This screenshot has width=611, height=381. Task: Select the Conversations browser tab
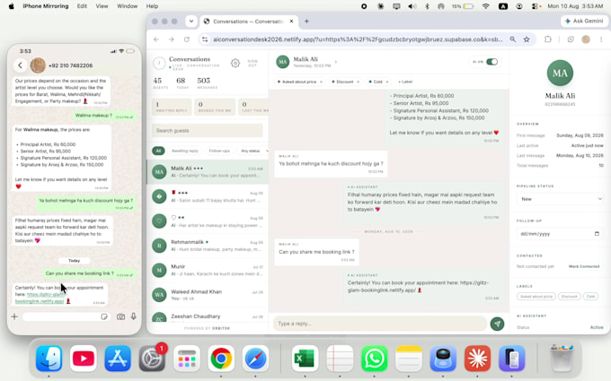pyautogui.click(x=248, y=22)
